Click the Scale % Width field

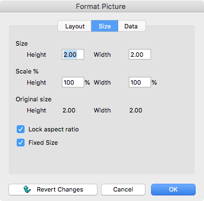click(140, 82)
